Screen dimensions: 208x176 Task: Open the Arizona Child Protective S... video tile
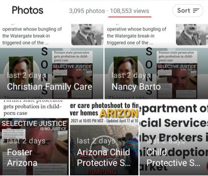pos(104,138)
